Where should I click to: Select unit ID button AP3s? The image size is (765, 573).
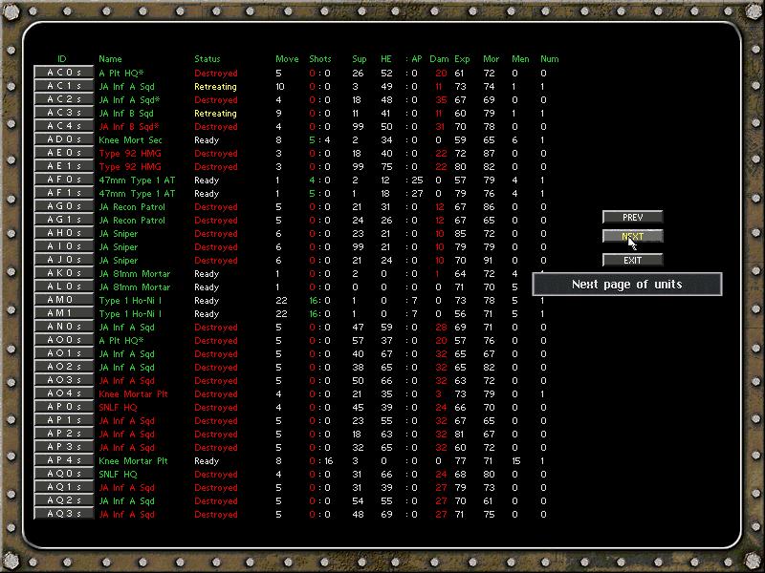[64, 447]
